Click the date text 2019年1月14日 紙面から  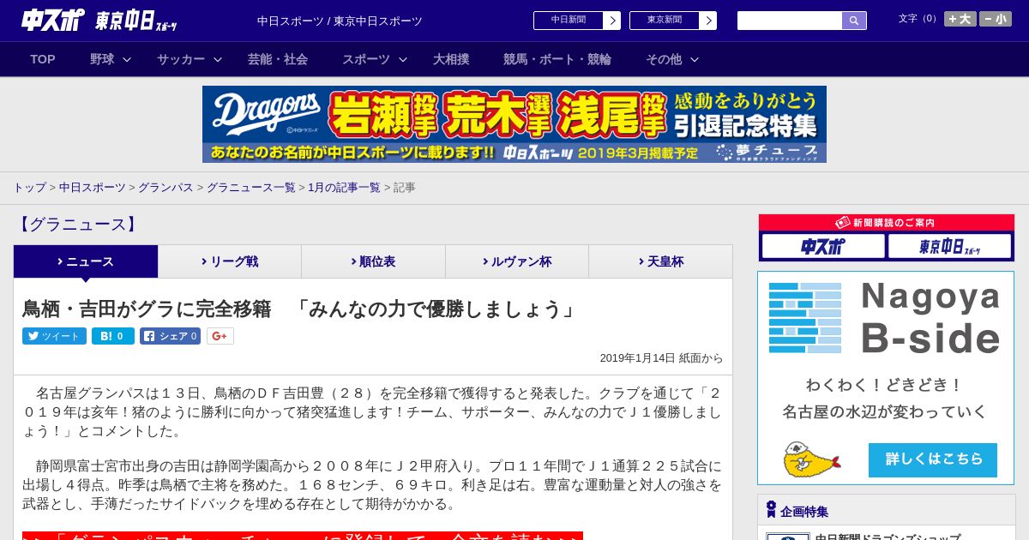pos(661,358)
